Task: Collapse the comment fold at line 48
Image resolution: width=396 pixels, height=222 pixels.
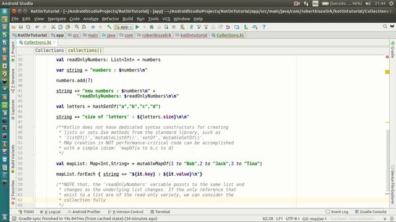Action: [x=33, y=127]
